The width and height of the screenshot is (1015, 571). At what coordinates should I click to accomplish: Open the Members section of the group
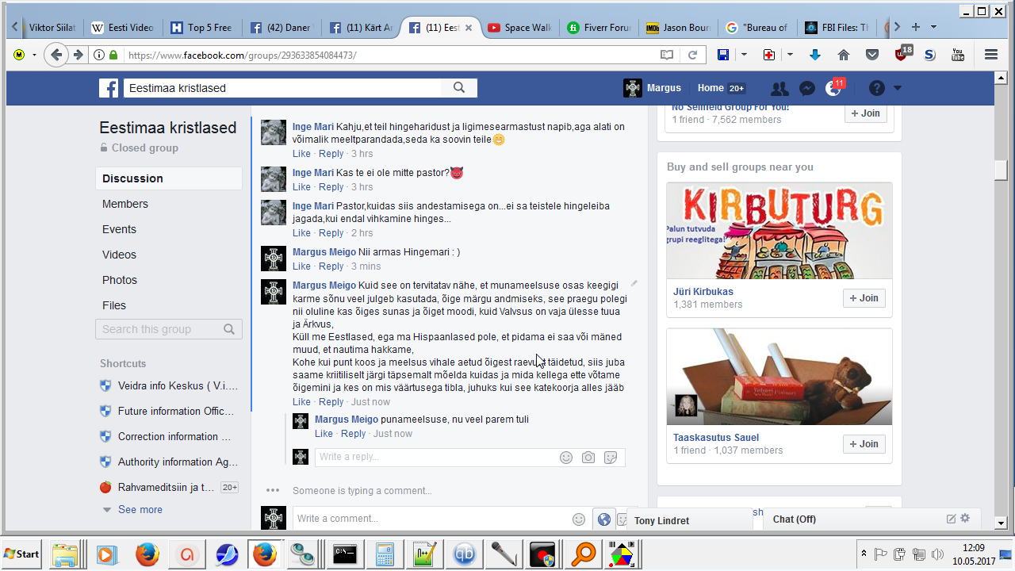click(125, 204)
